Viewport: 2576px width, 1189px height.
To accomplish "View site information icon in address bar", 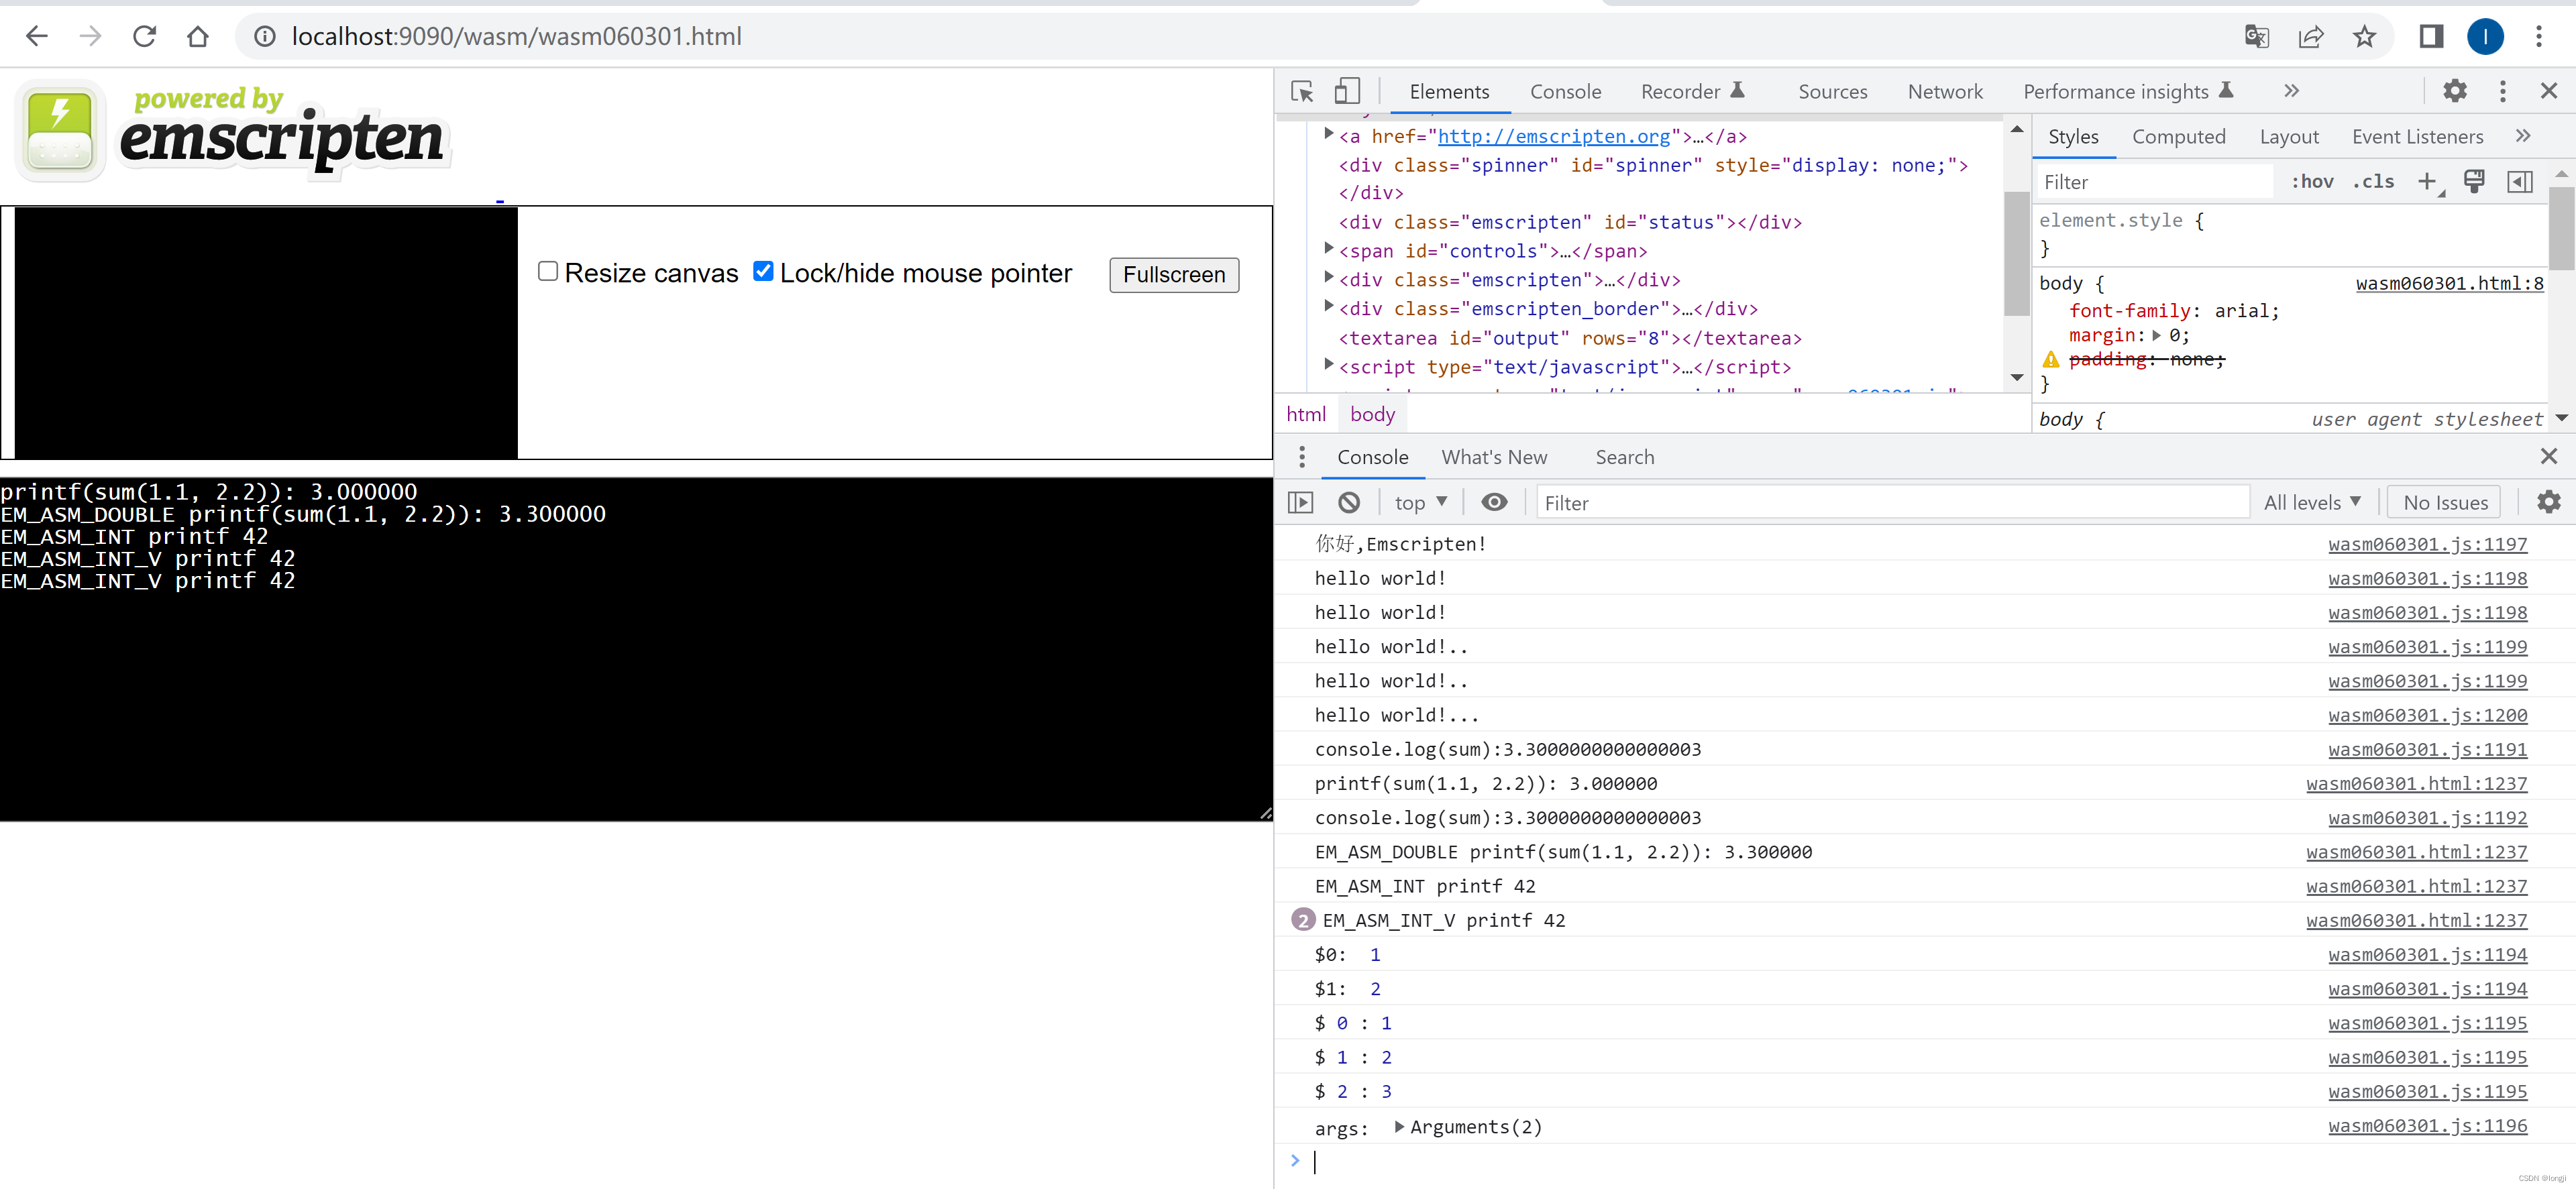I will [x=265, y=37].
